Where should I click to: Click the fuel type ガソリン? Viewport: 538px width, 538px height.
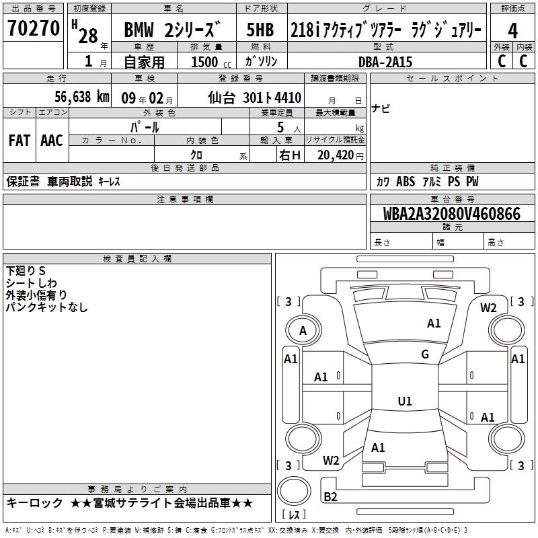tap(261, 61)
